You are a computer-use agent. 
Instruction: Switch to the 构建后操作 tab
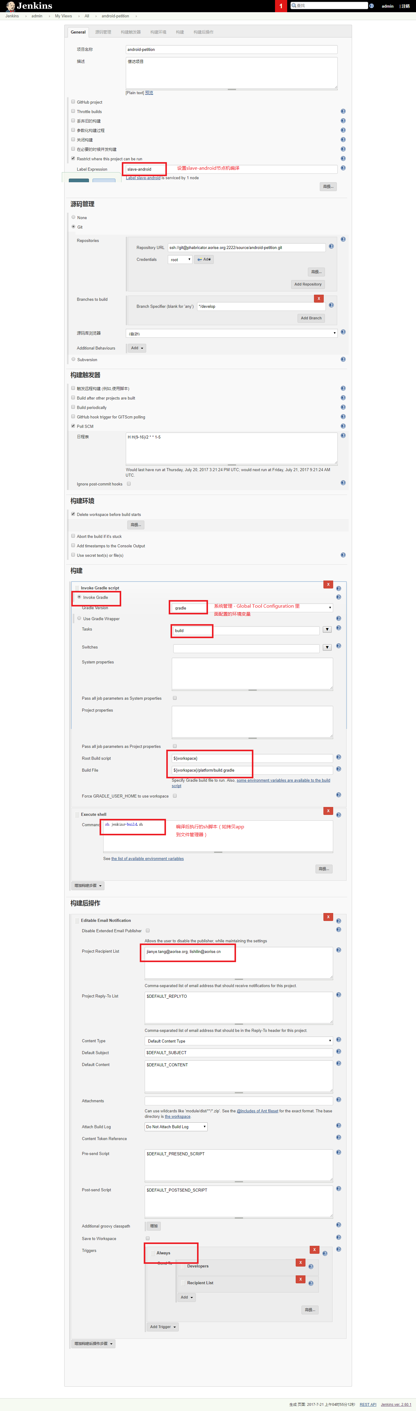[x=203, y=32]
